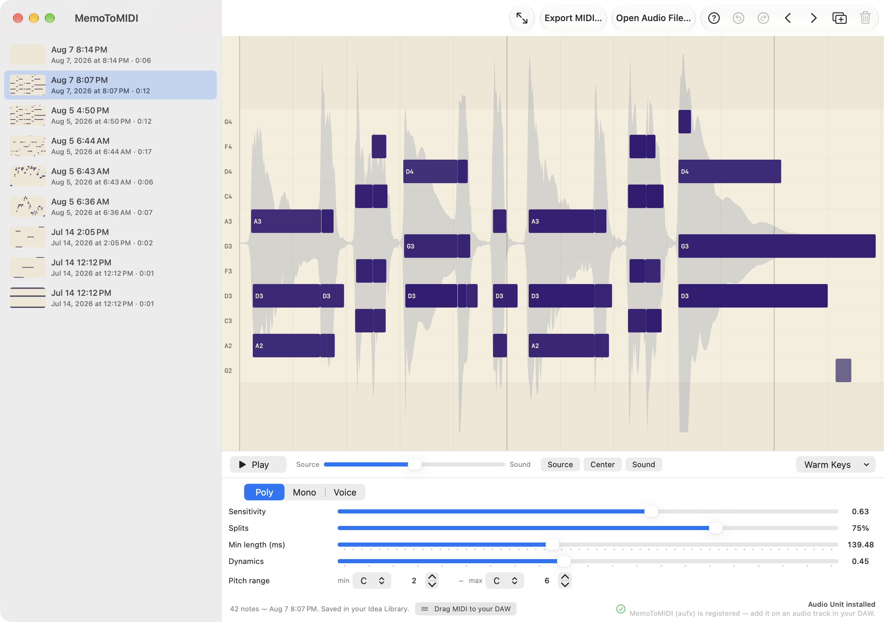Increase the max octave stepper up arrow
The height and width of the screenshot is (622, 884).
pos(565,576)
